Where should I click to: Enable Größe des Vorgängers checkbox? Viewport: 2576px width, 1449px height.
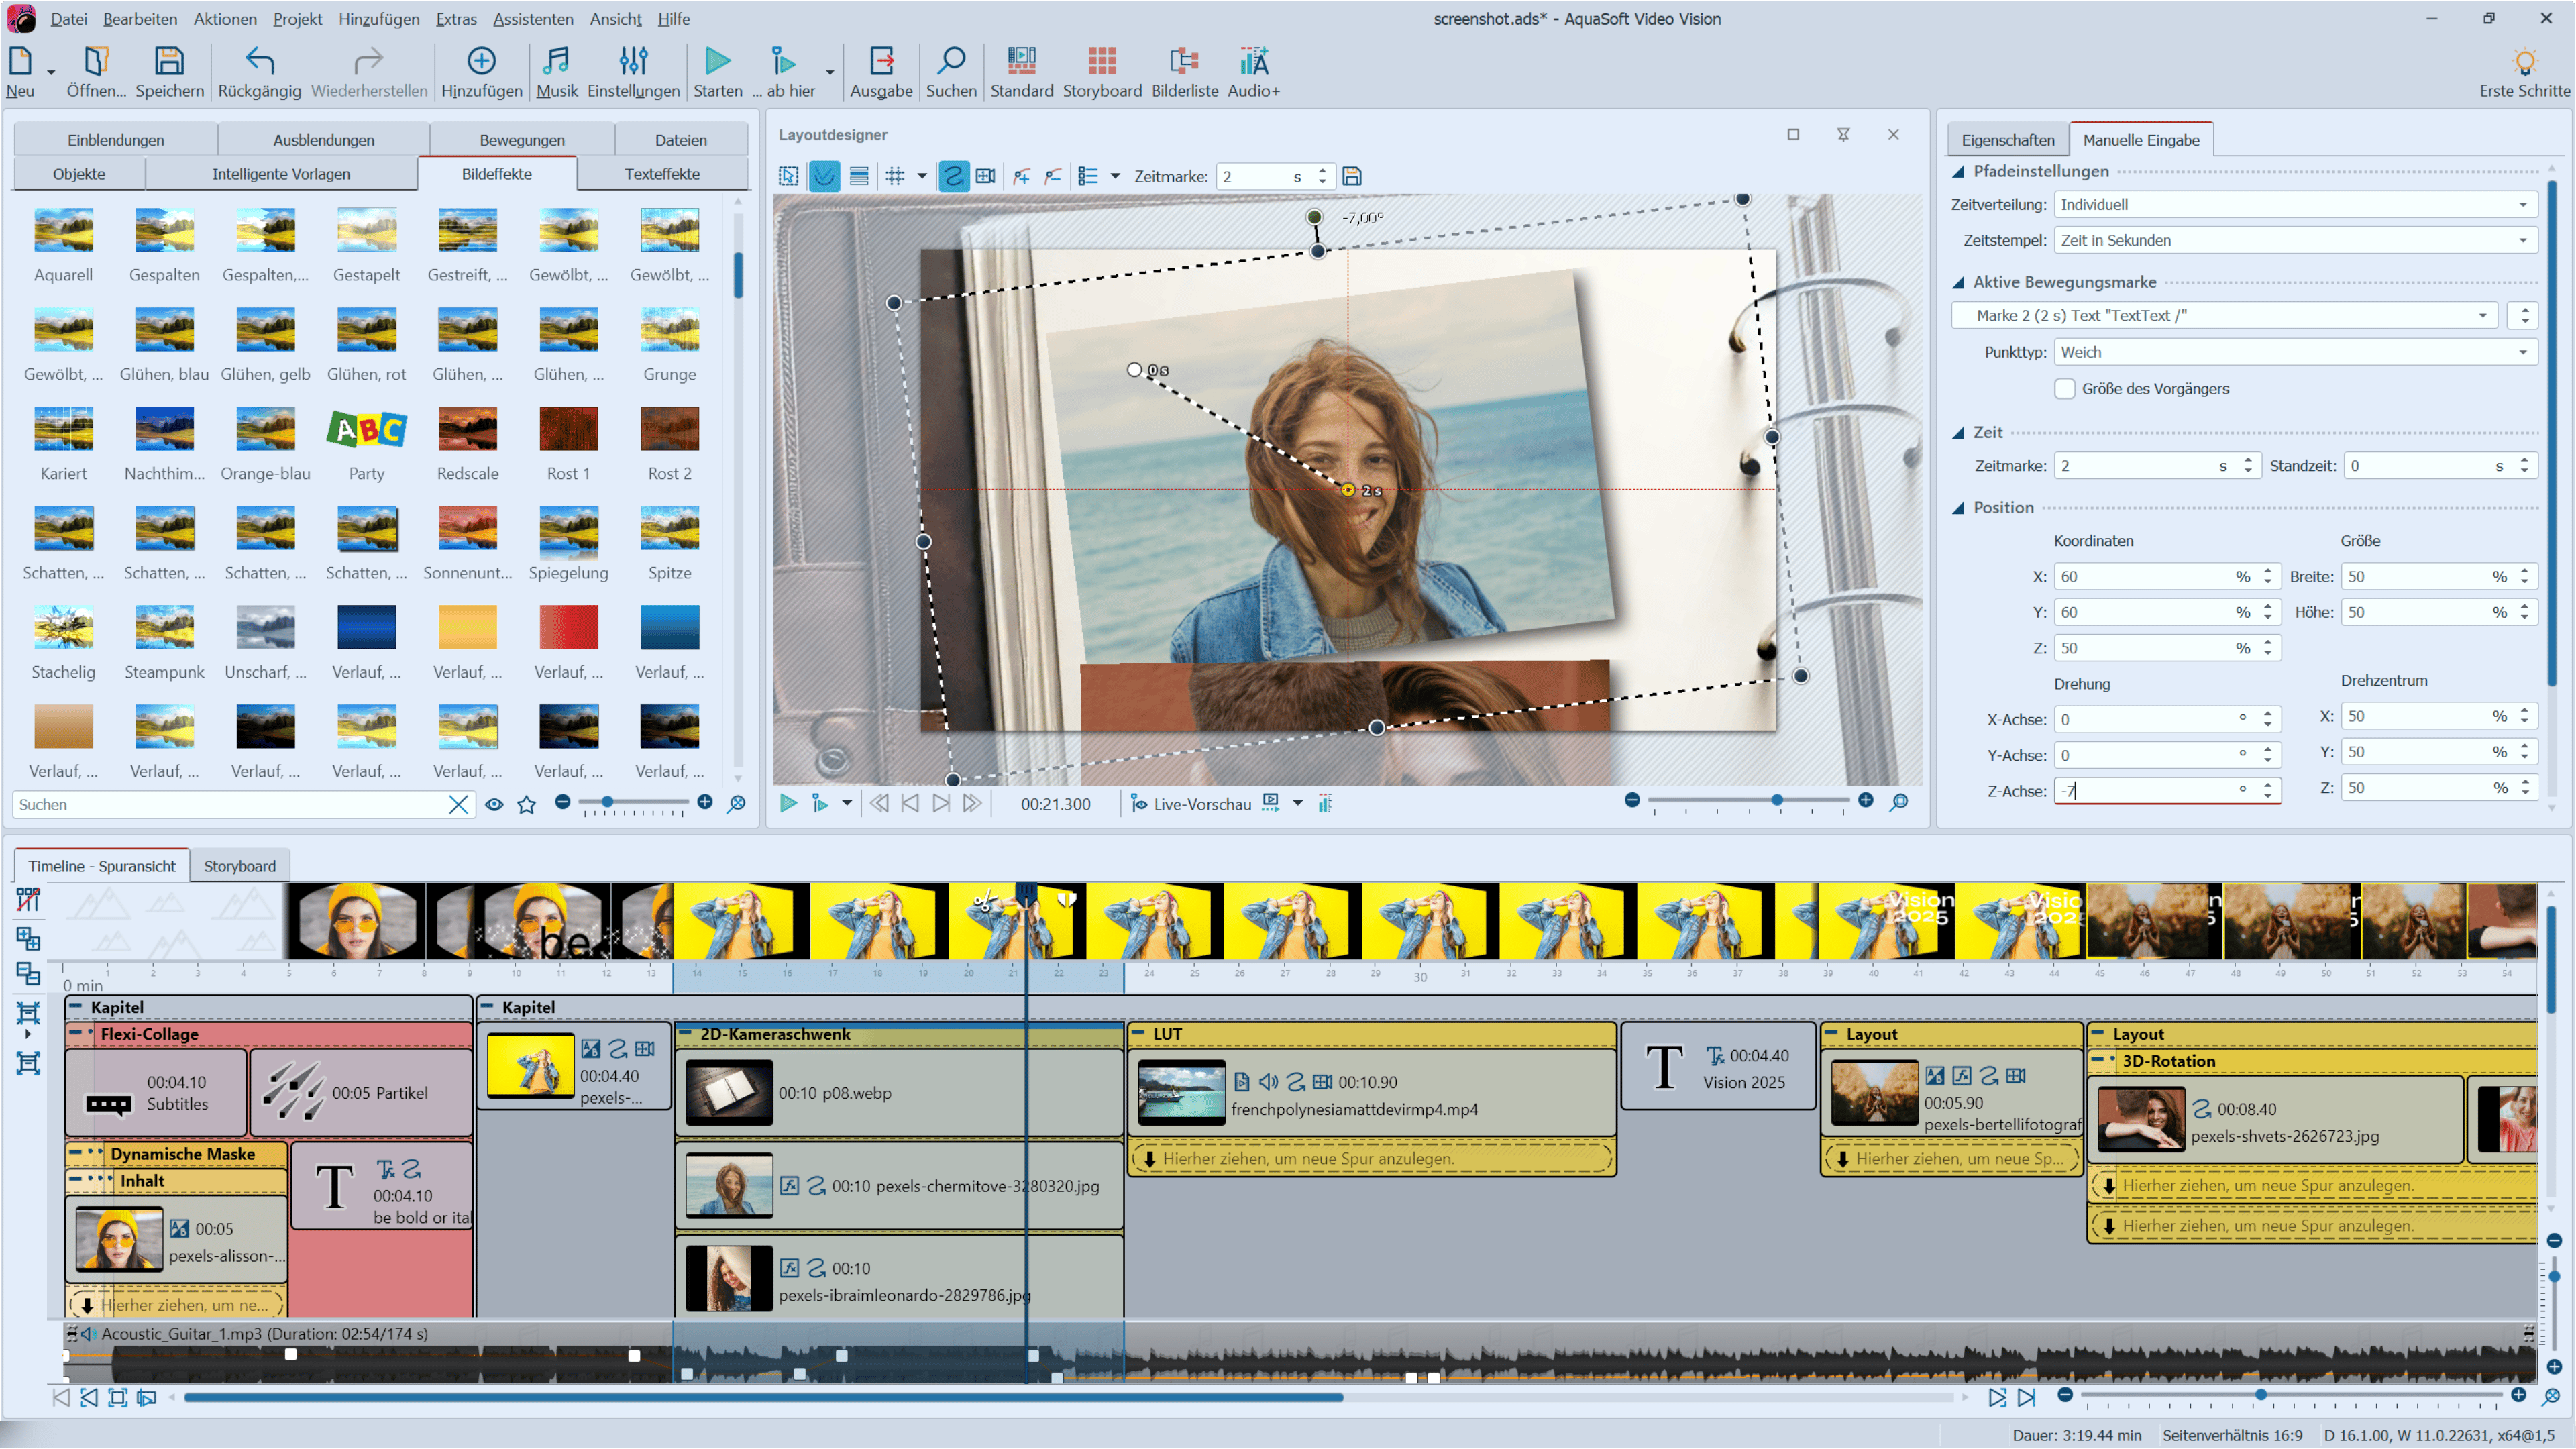coord(2064,389)
